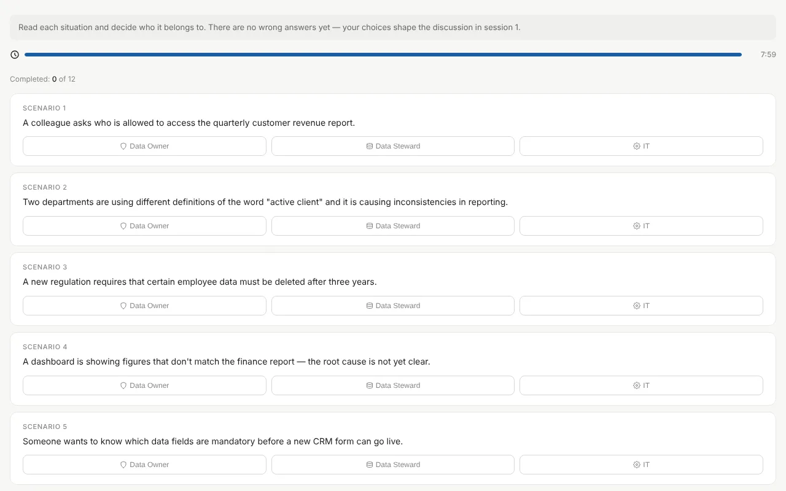This screenshot has height=491, width=786.
Task: Assign Scenario 5 to IT
Action: click(x=641, y=465)
